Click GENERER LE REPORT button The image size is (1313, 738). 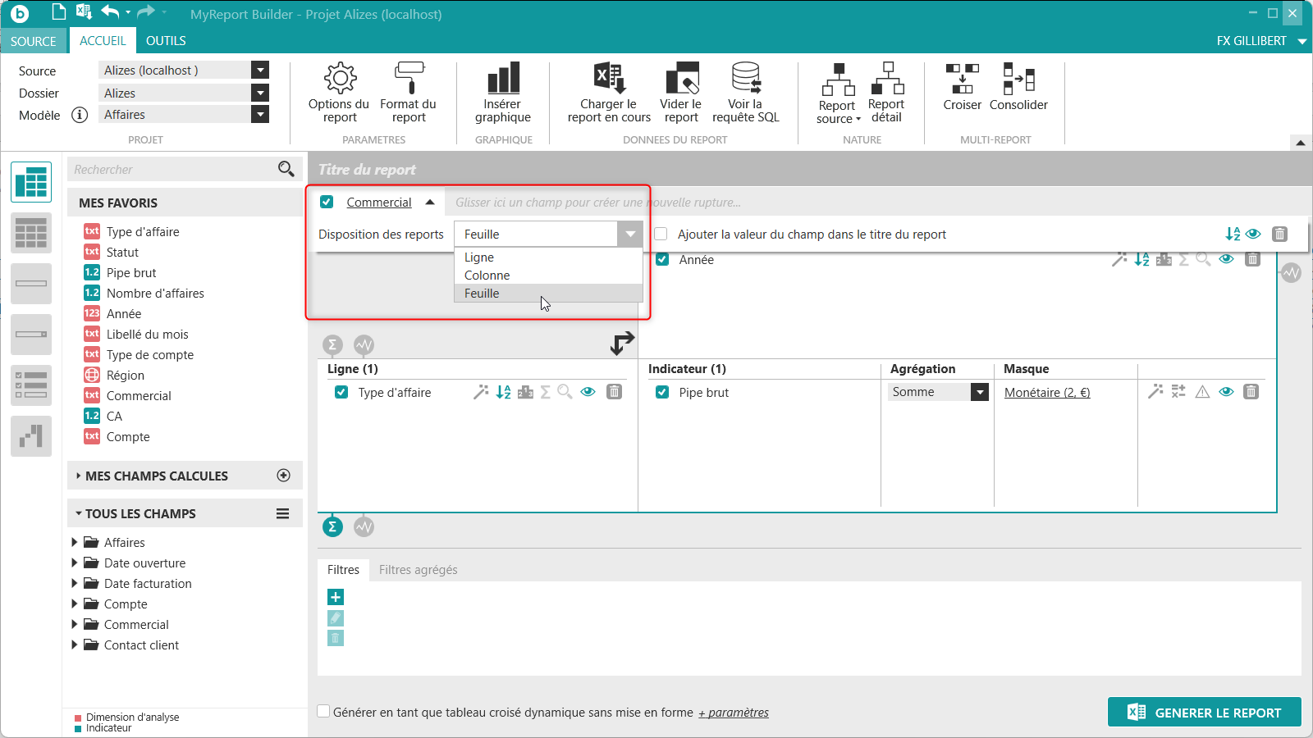point(1204,713)
